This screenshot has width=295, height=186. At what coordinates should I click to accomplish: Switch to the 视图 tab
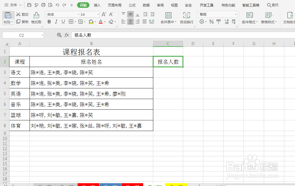pyautogui.click(x=174, y=5)
